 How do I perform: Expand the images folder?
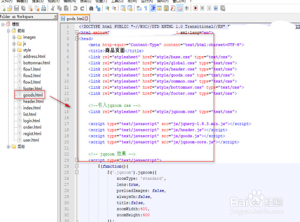click(14, 37)
